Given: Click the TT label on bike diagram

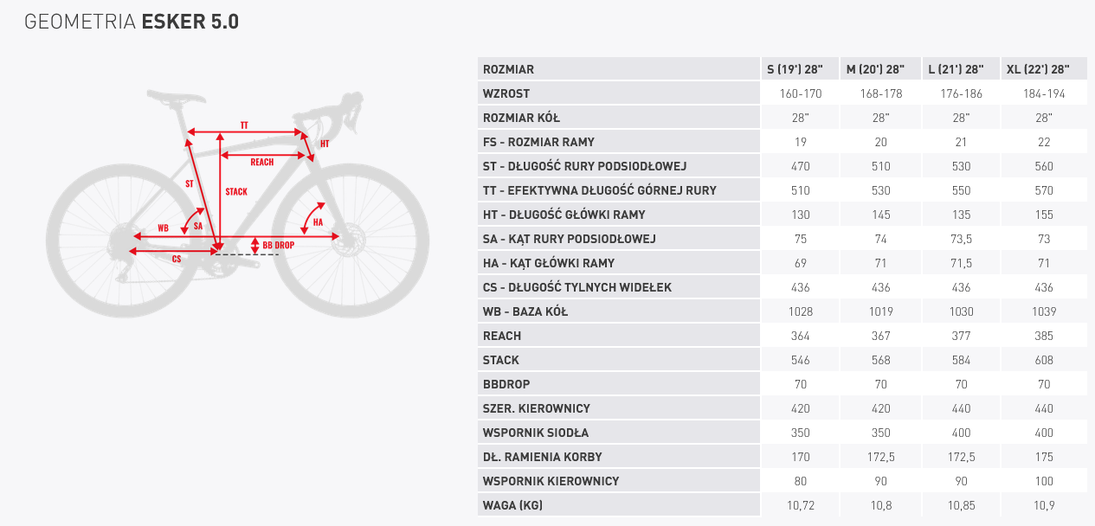Looking at the screenshot, I should (244, 126).
